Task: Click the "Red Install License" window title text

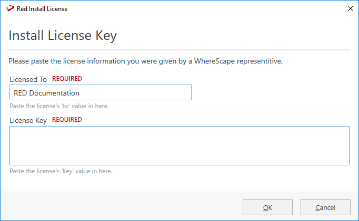Action: coord(42,9)
